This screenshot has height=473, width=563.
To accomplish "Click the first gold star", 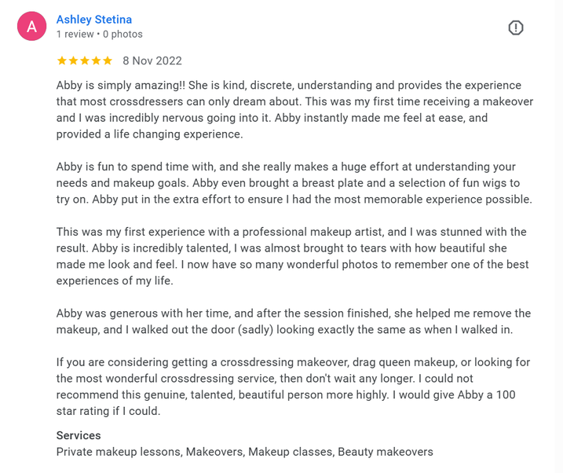I will coord(62,60).
